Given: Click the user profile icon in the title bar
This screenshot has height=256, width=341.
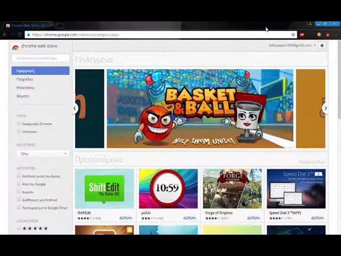Looking at the screenshot, I should pyautogui.click(x=310, y=23).
